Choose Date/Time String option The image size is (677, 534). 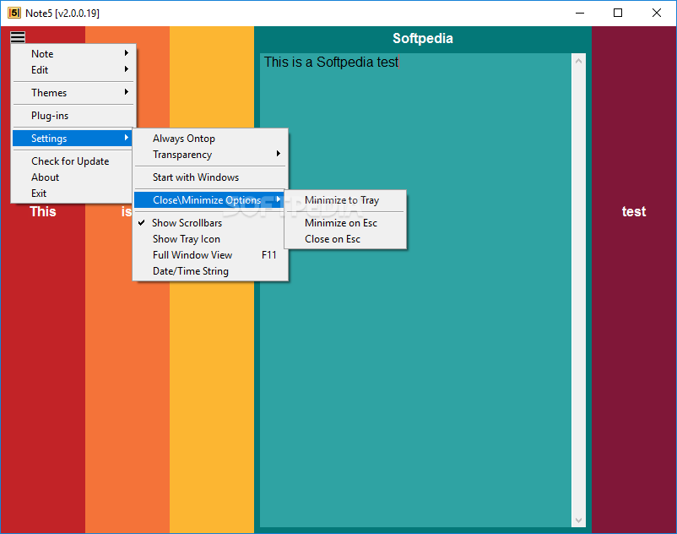point(210,271)
